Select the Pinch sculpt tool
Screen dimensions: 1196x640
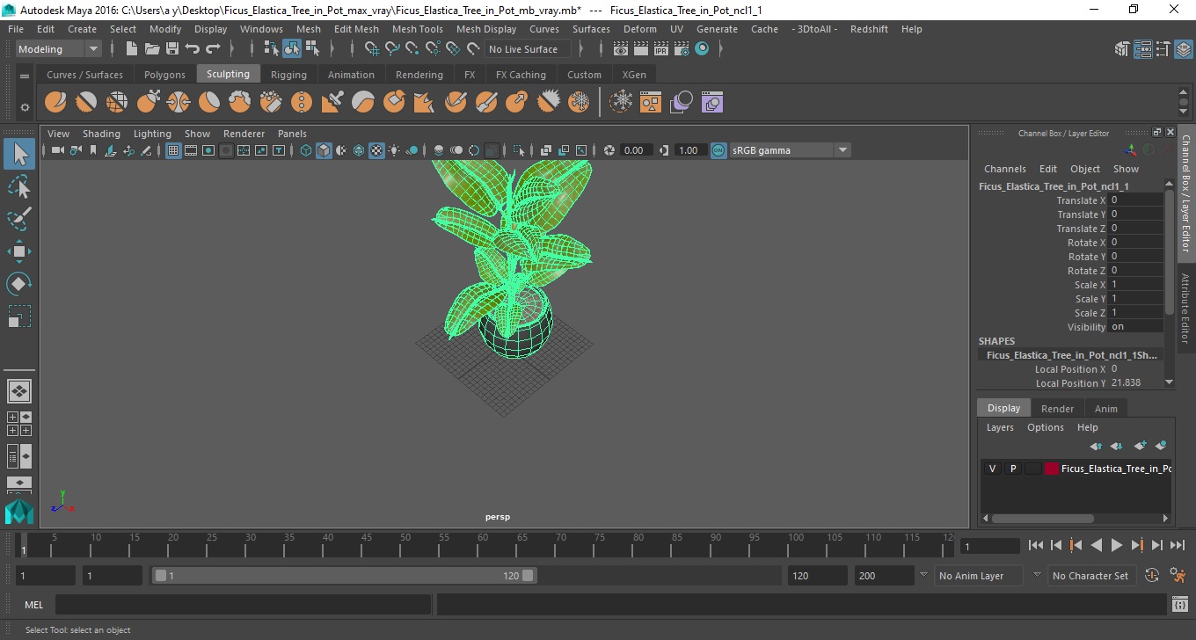coord(179,103)
